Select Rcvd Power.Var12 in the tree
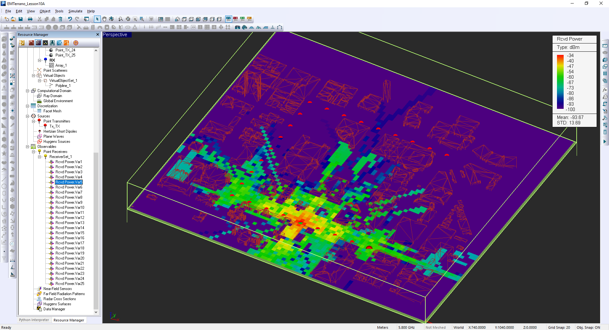Screen dimensions: 609x330 69,218
